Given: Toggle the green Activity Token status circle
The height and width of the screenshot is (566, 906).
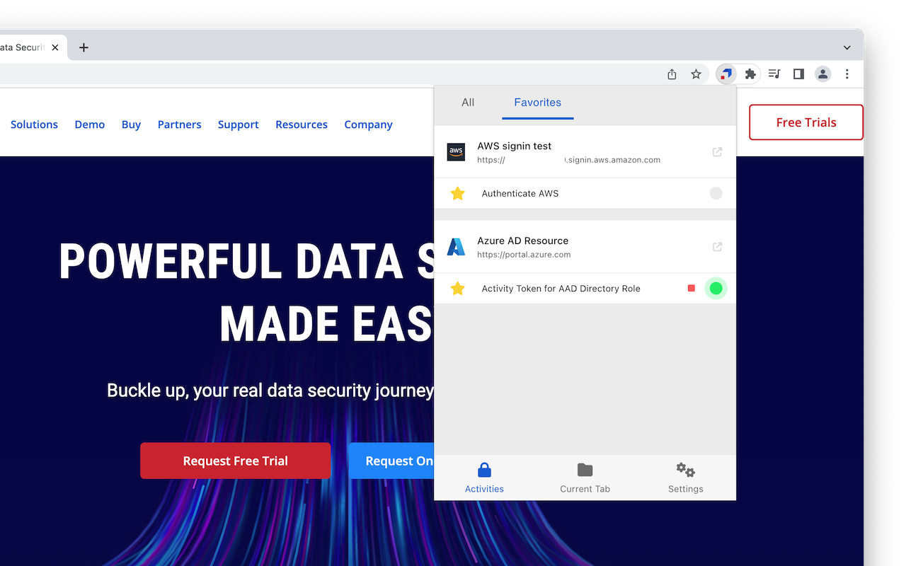Looking at the screenshot, I should (716, 288).
